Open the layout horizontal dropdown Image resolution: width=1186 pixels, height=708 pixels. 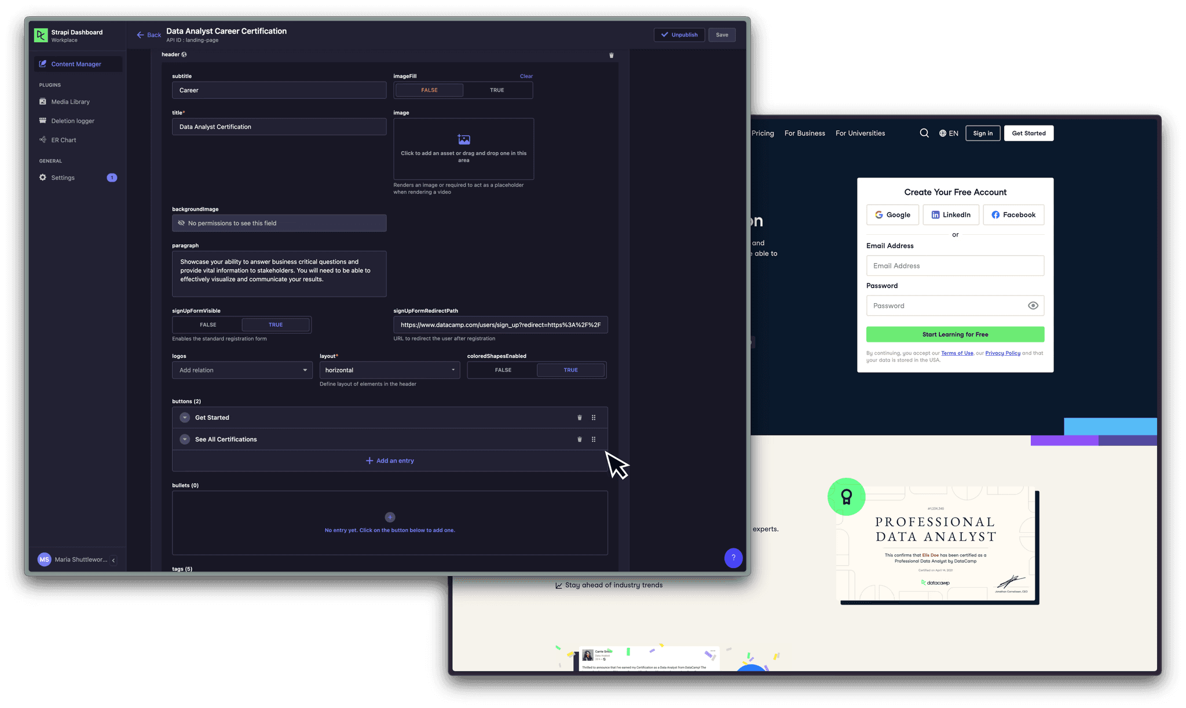coord(389,370)
